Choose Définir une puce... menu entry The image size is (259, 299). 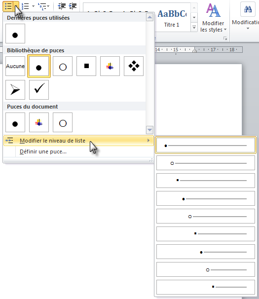point(43,151)
